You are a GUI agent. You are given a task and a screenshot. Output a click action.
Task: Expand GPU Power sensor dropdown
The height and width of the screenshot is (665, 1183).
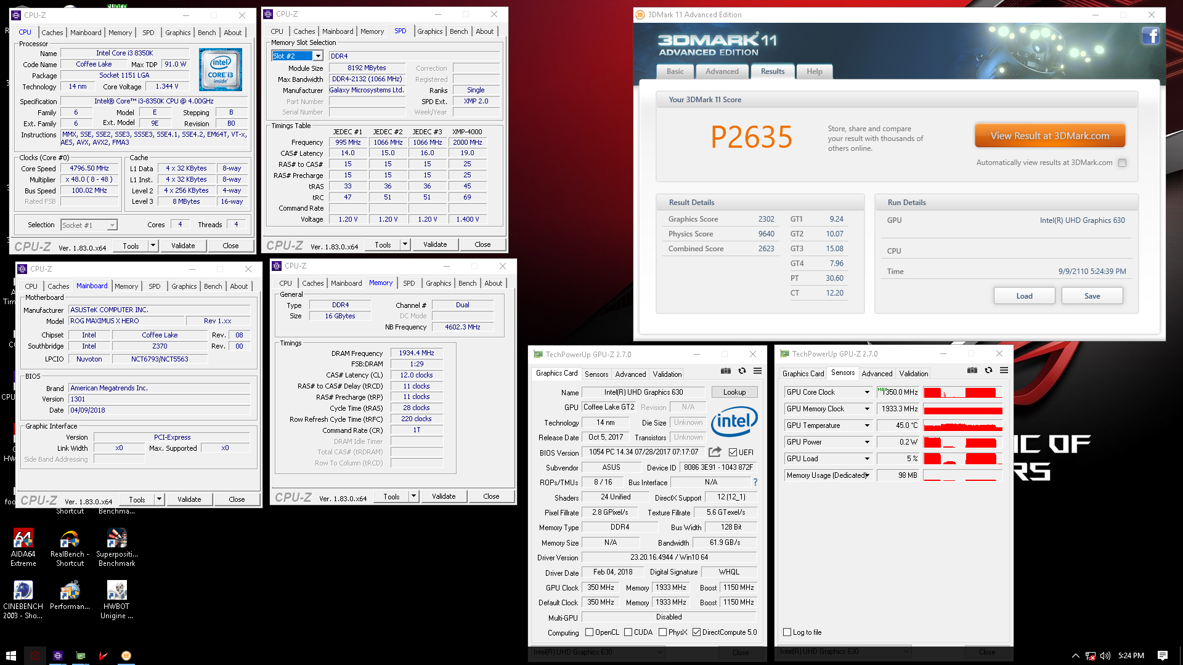point(867,442)
